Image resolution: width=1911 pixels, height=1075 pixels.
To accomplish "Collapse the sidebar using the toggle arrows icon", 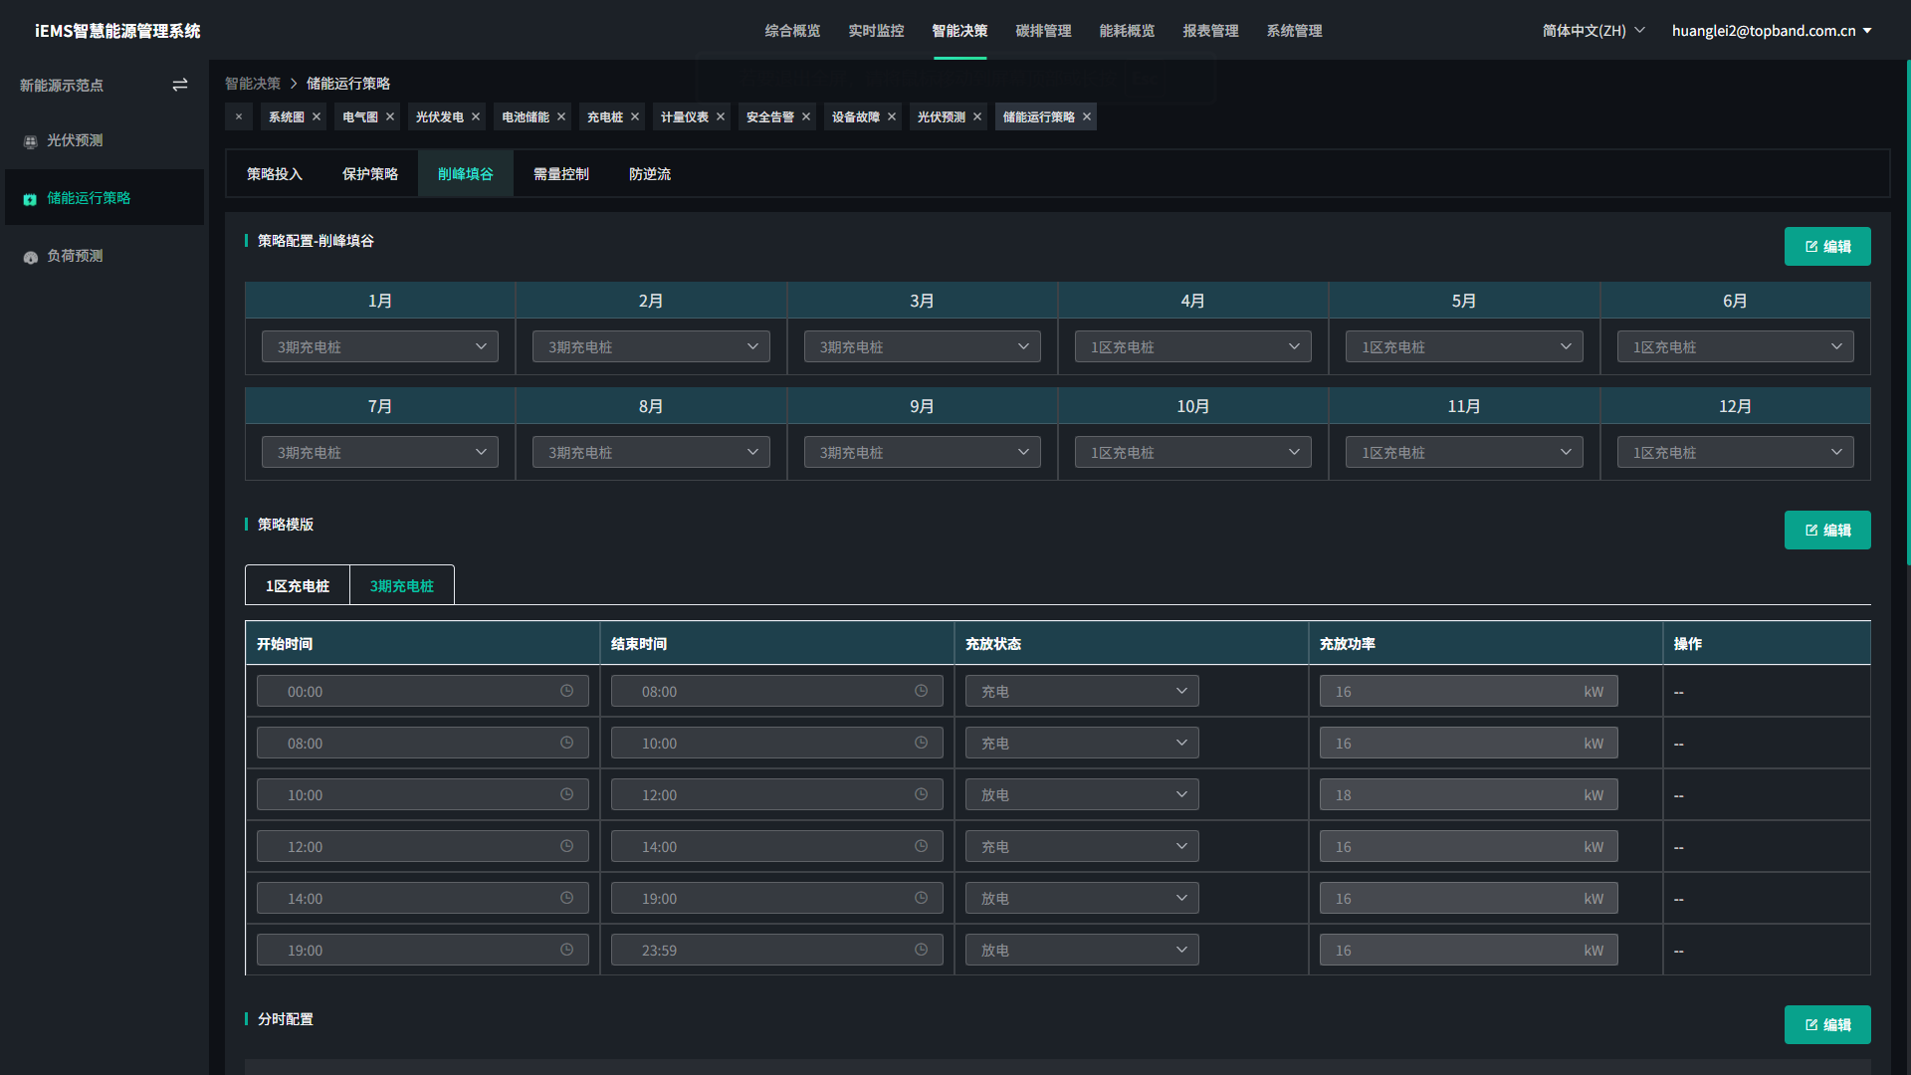I will pyautogui.click(x=180, y=85).
